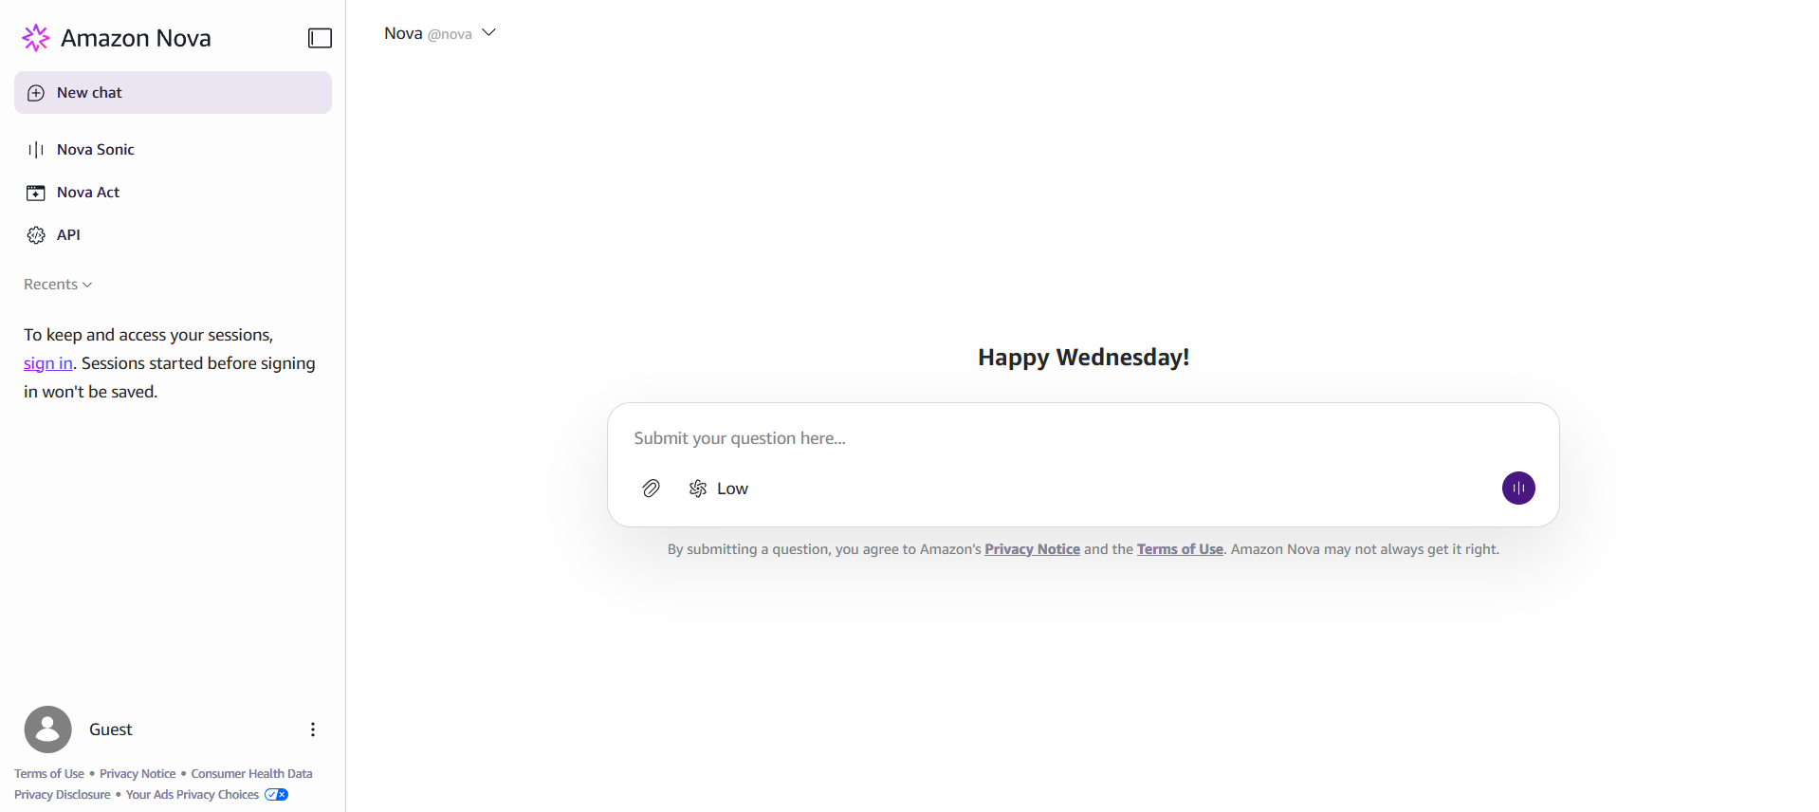Follow the sign in link
This screenshot has height=812, width=1819.
coord(48,363)
